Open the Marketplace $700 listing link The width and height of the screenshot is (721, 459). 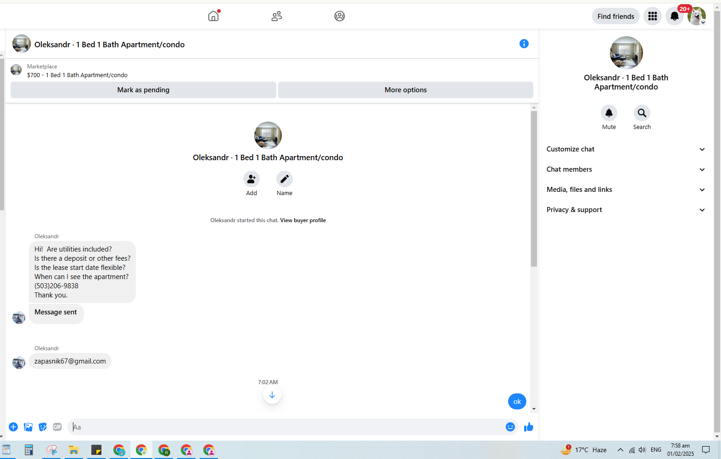click(x=77, y=75)
